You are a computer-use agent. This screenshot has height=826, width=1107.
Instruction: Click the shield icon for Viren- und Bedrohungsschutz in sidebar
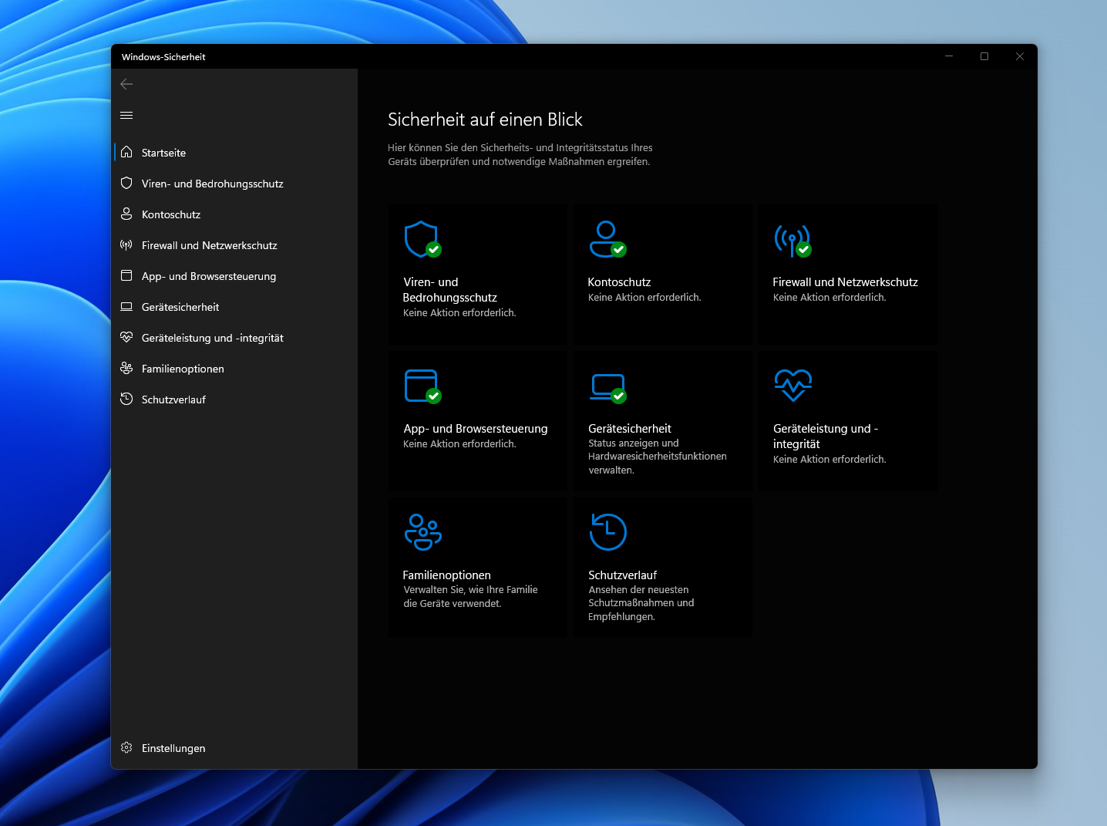click(x=126, y=183)
